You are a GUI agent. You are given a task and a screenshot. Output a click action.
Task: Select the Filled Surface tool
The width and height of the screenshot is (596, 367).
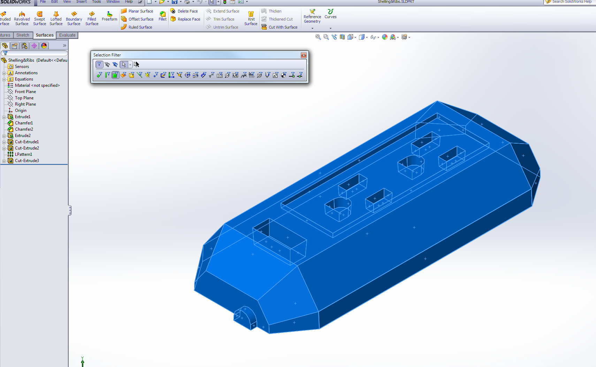[92, 18]
